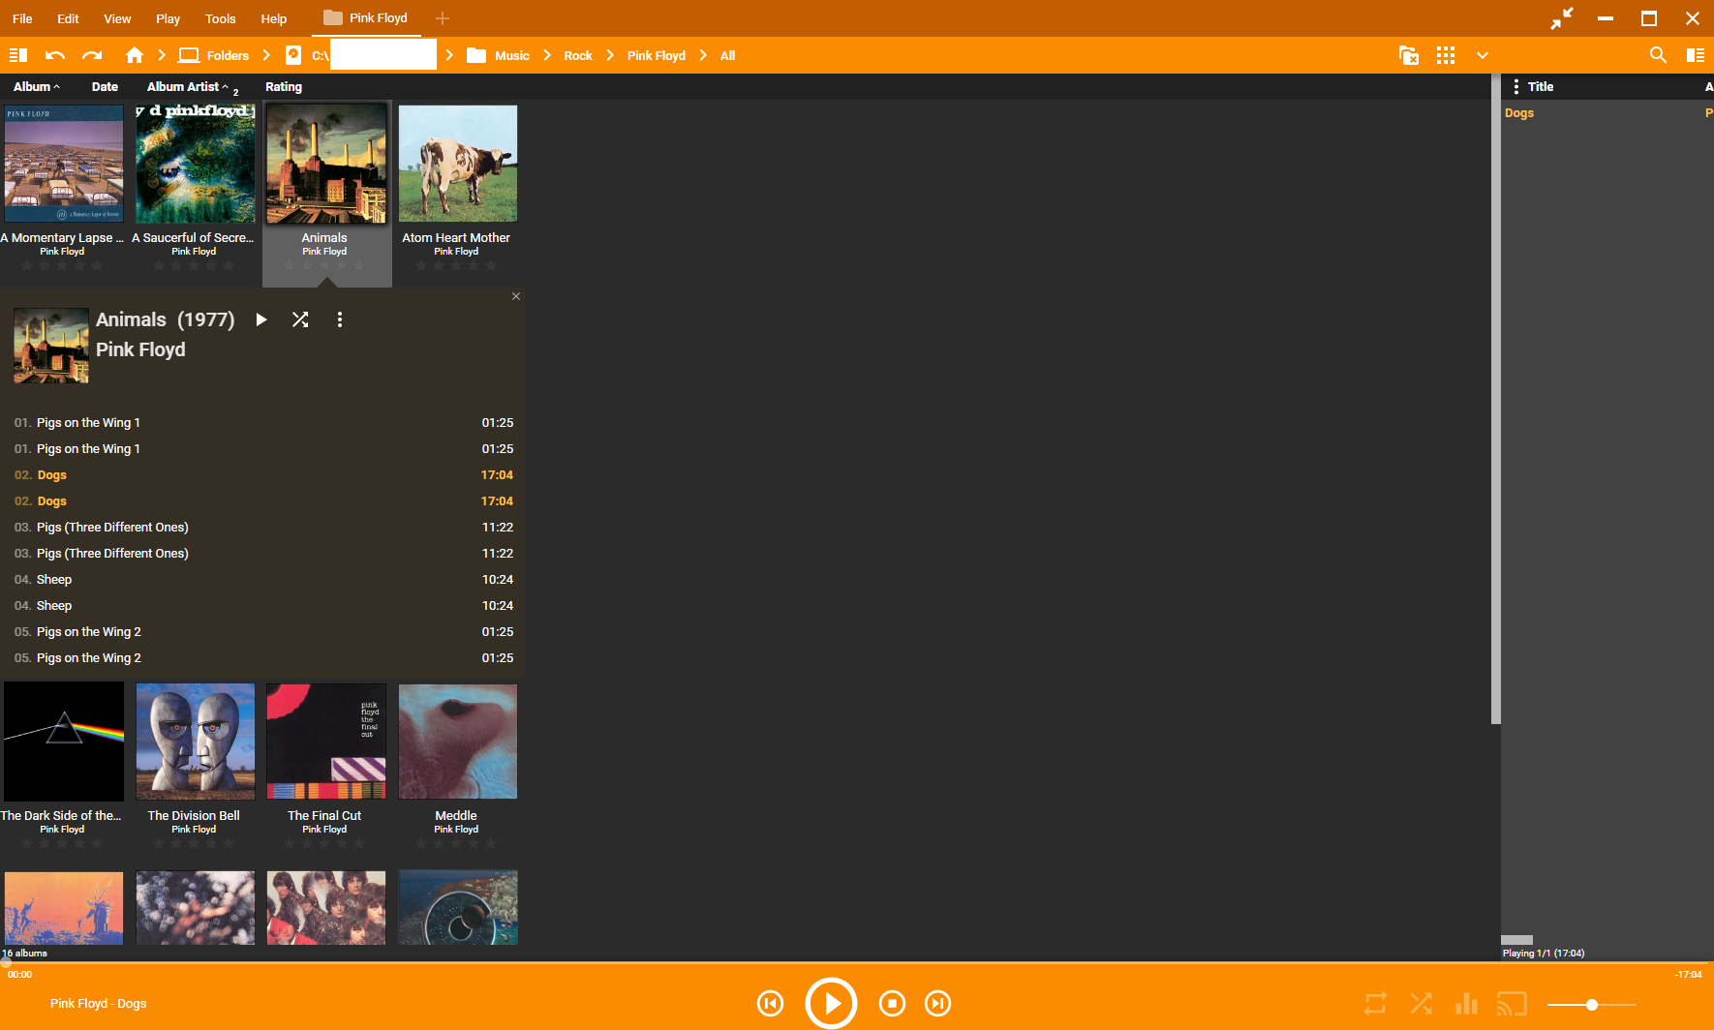Screen dimensions: 1714x1030
Task: Undo the last navigation step
Action: tap(55, 55)
